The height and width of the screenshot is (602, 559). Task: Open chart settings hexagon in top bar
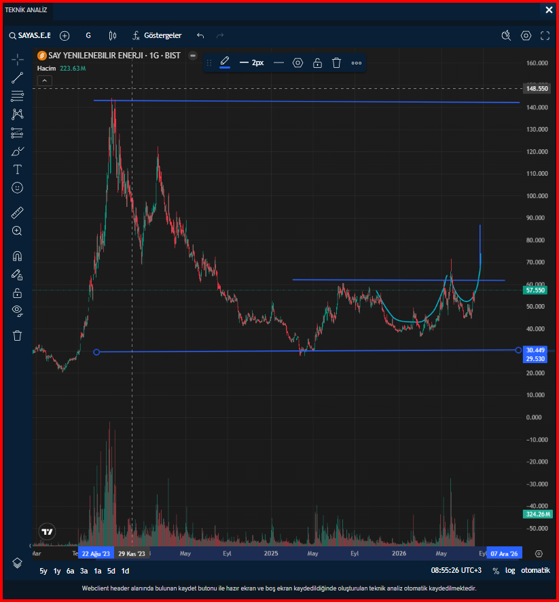tap(526, 36)
